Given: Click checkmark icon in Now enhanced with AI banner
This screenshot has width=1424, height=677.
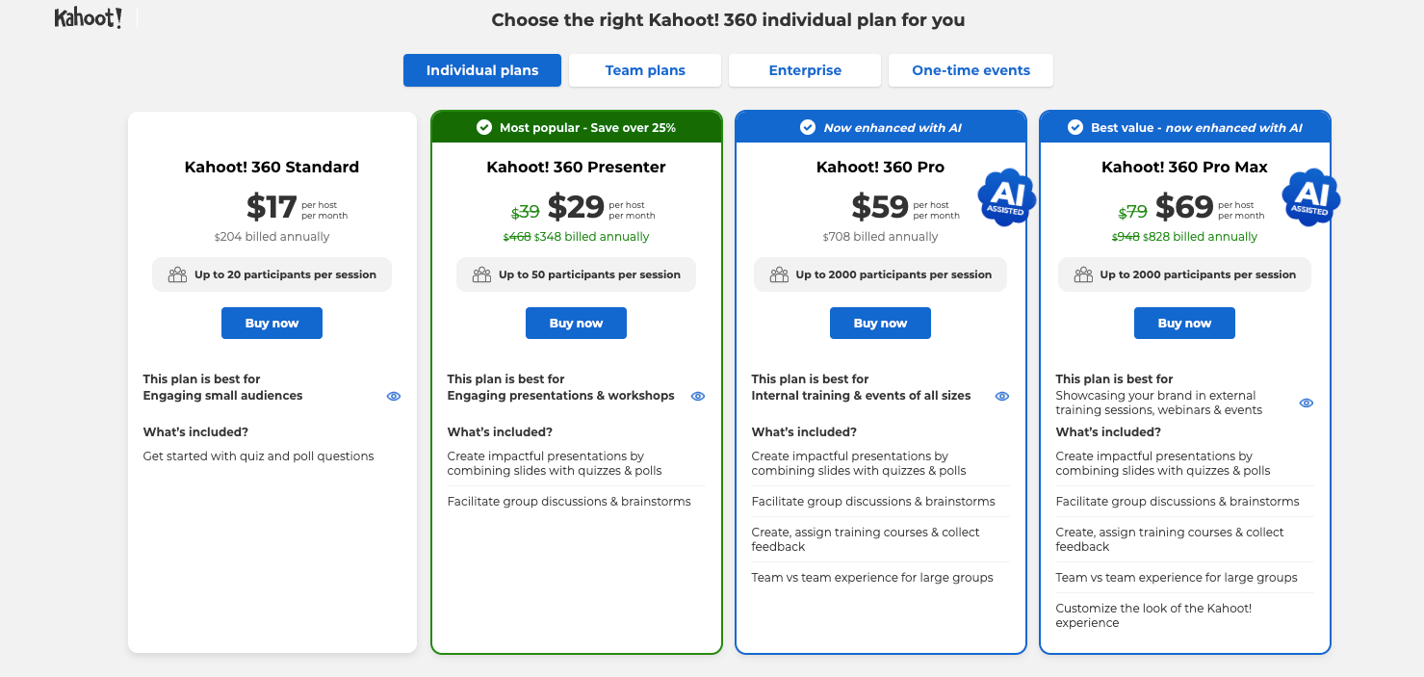Looking at the screenshot, I should point(808,127).
